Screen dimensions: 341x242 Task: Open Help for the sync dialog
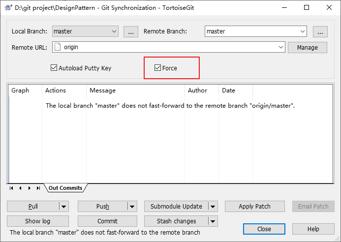pyautogui.click(x=313, y=229)
